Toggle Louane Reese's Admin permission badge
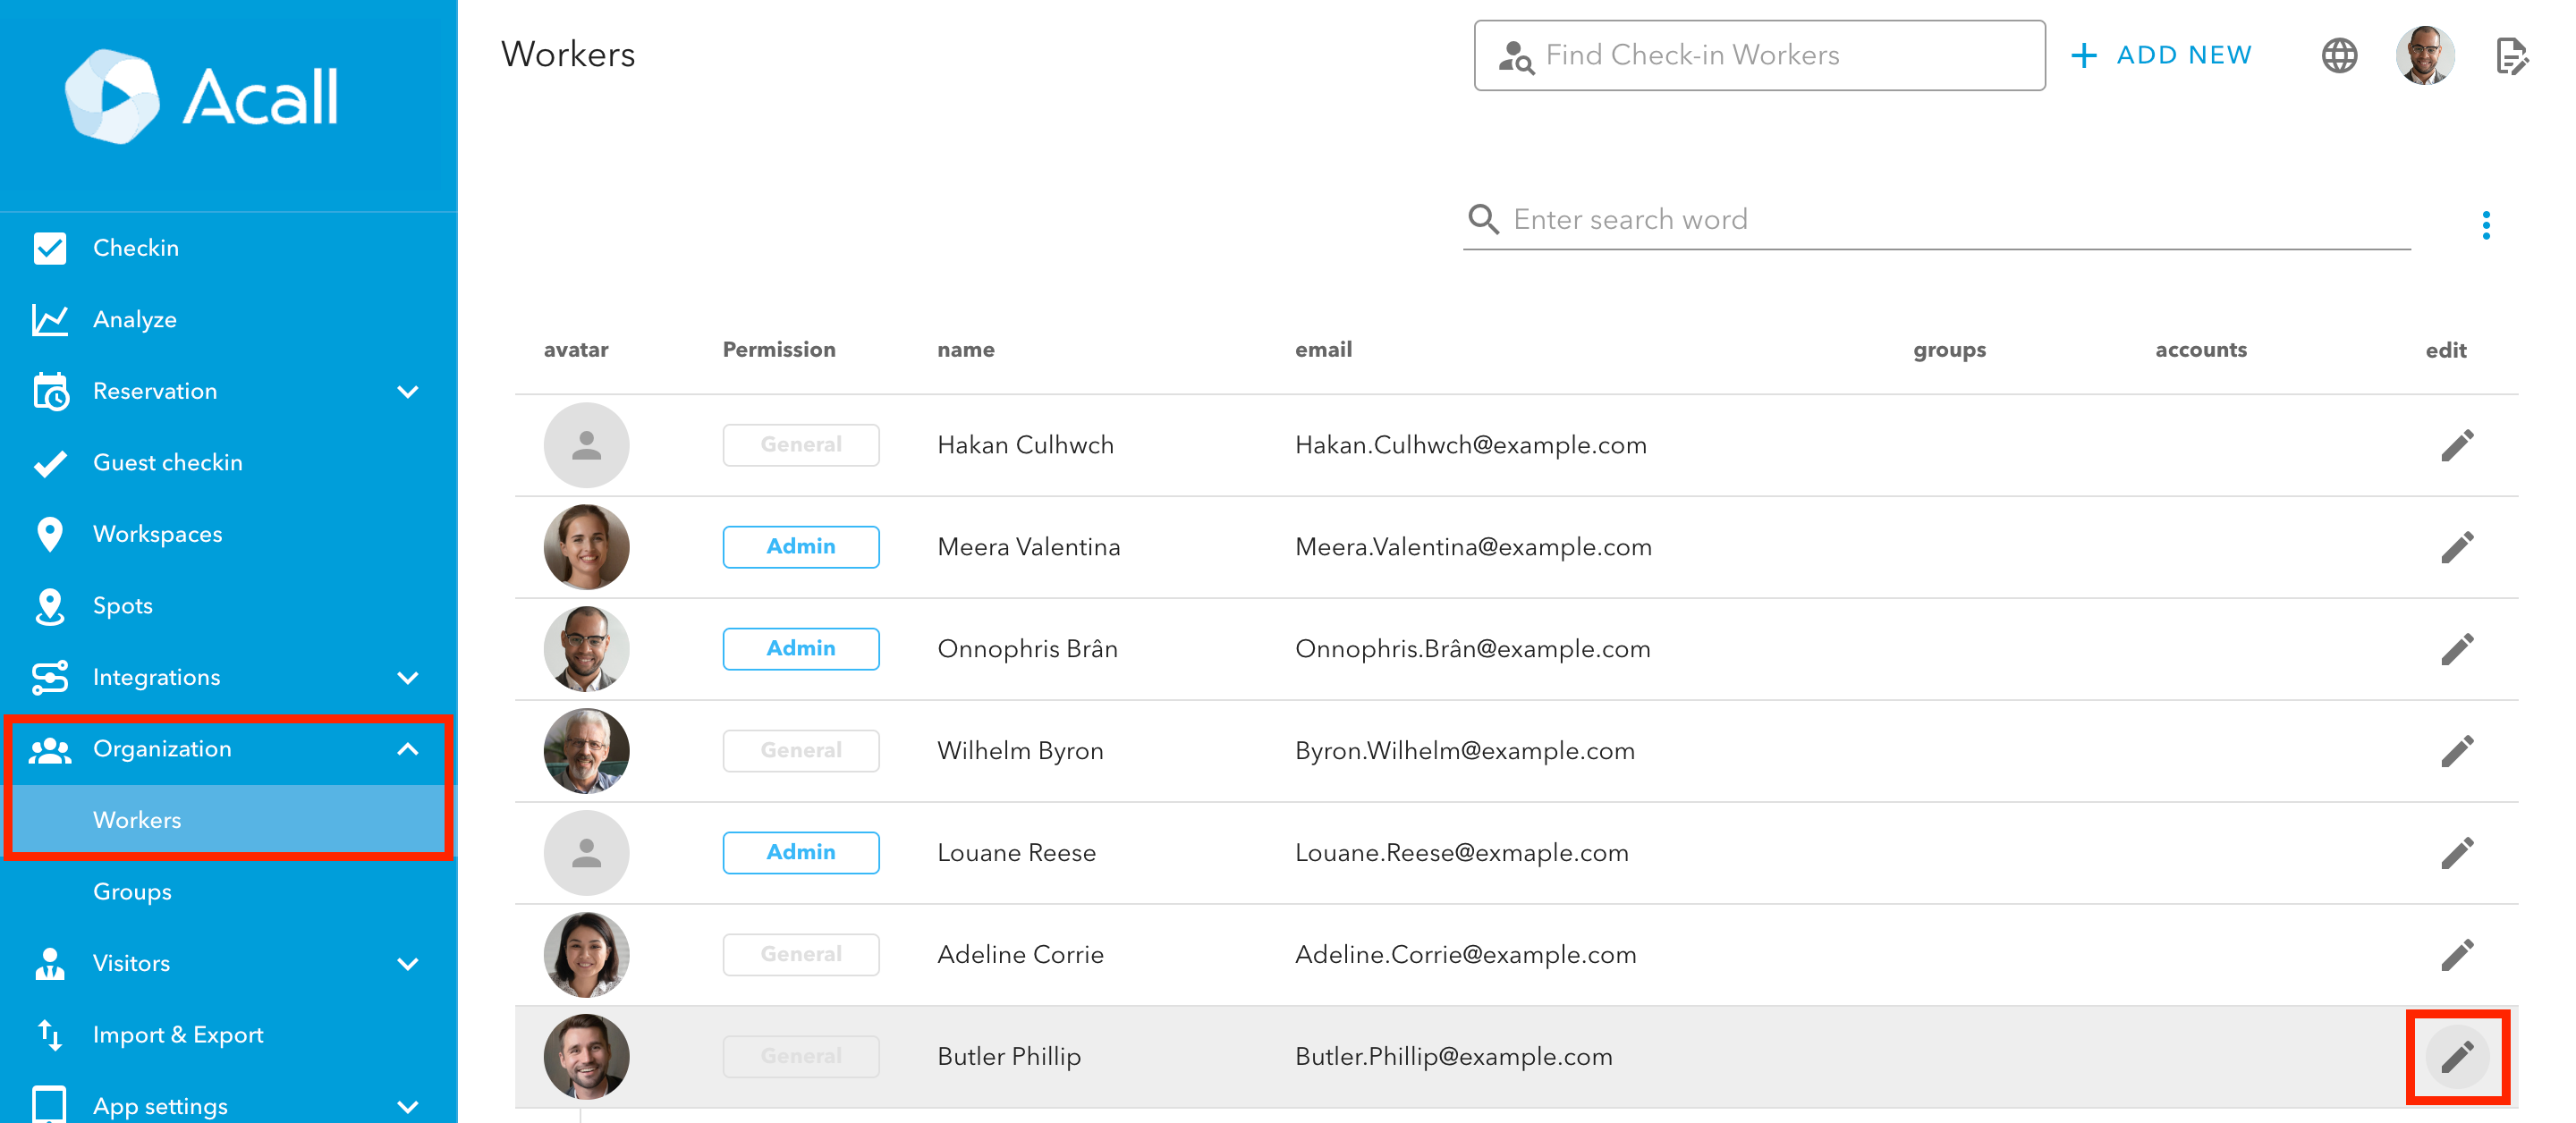The image size is (2576, 1123). 800,852
